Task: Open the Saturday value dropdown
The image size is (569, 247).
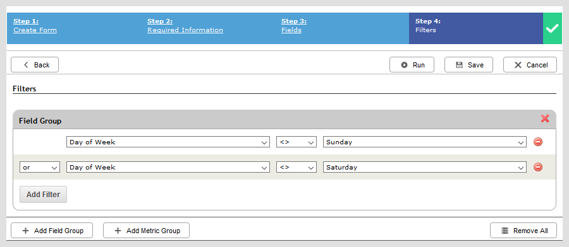Action: pyautogui.click(x=425, y=167)
